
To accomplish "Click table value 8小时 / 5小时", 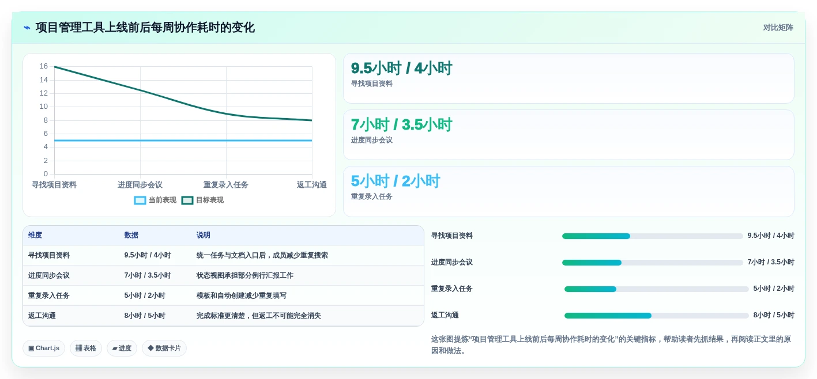I will click(145, 316).
